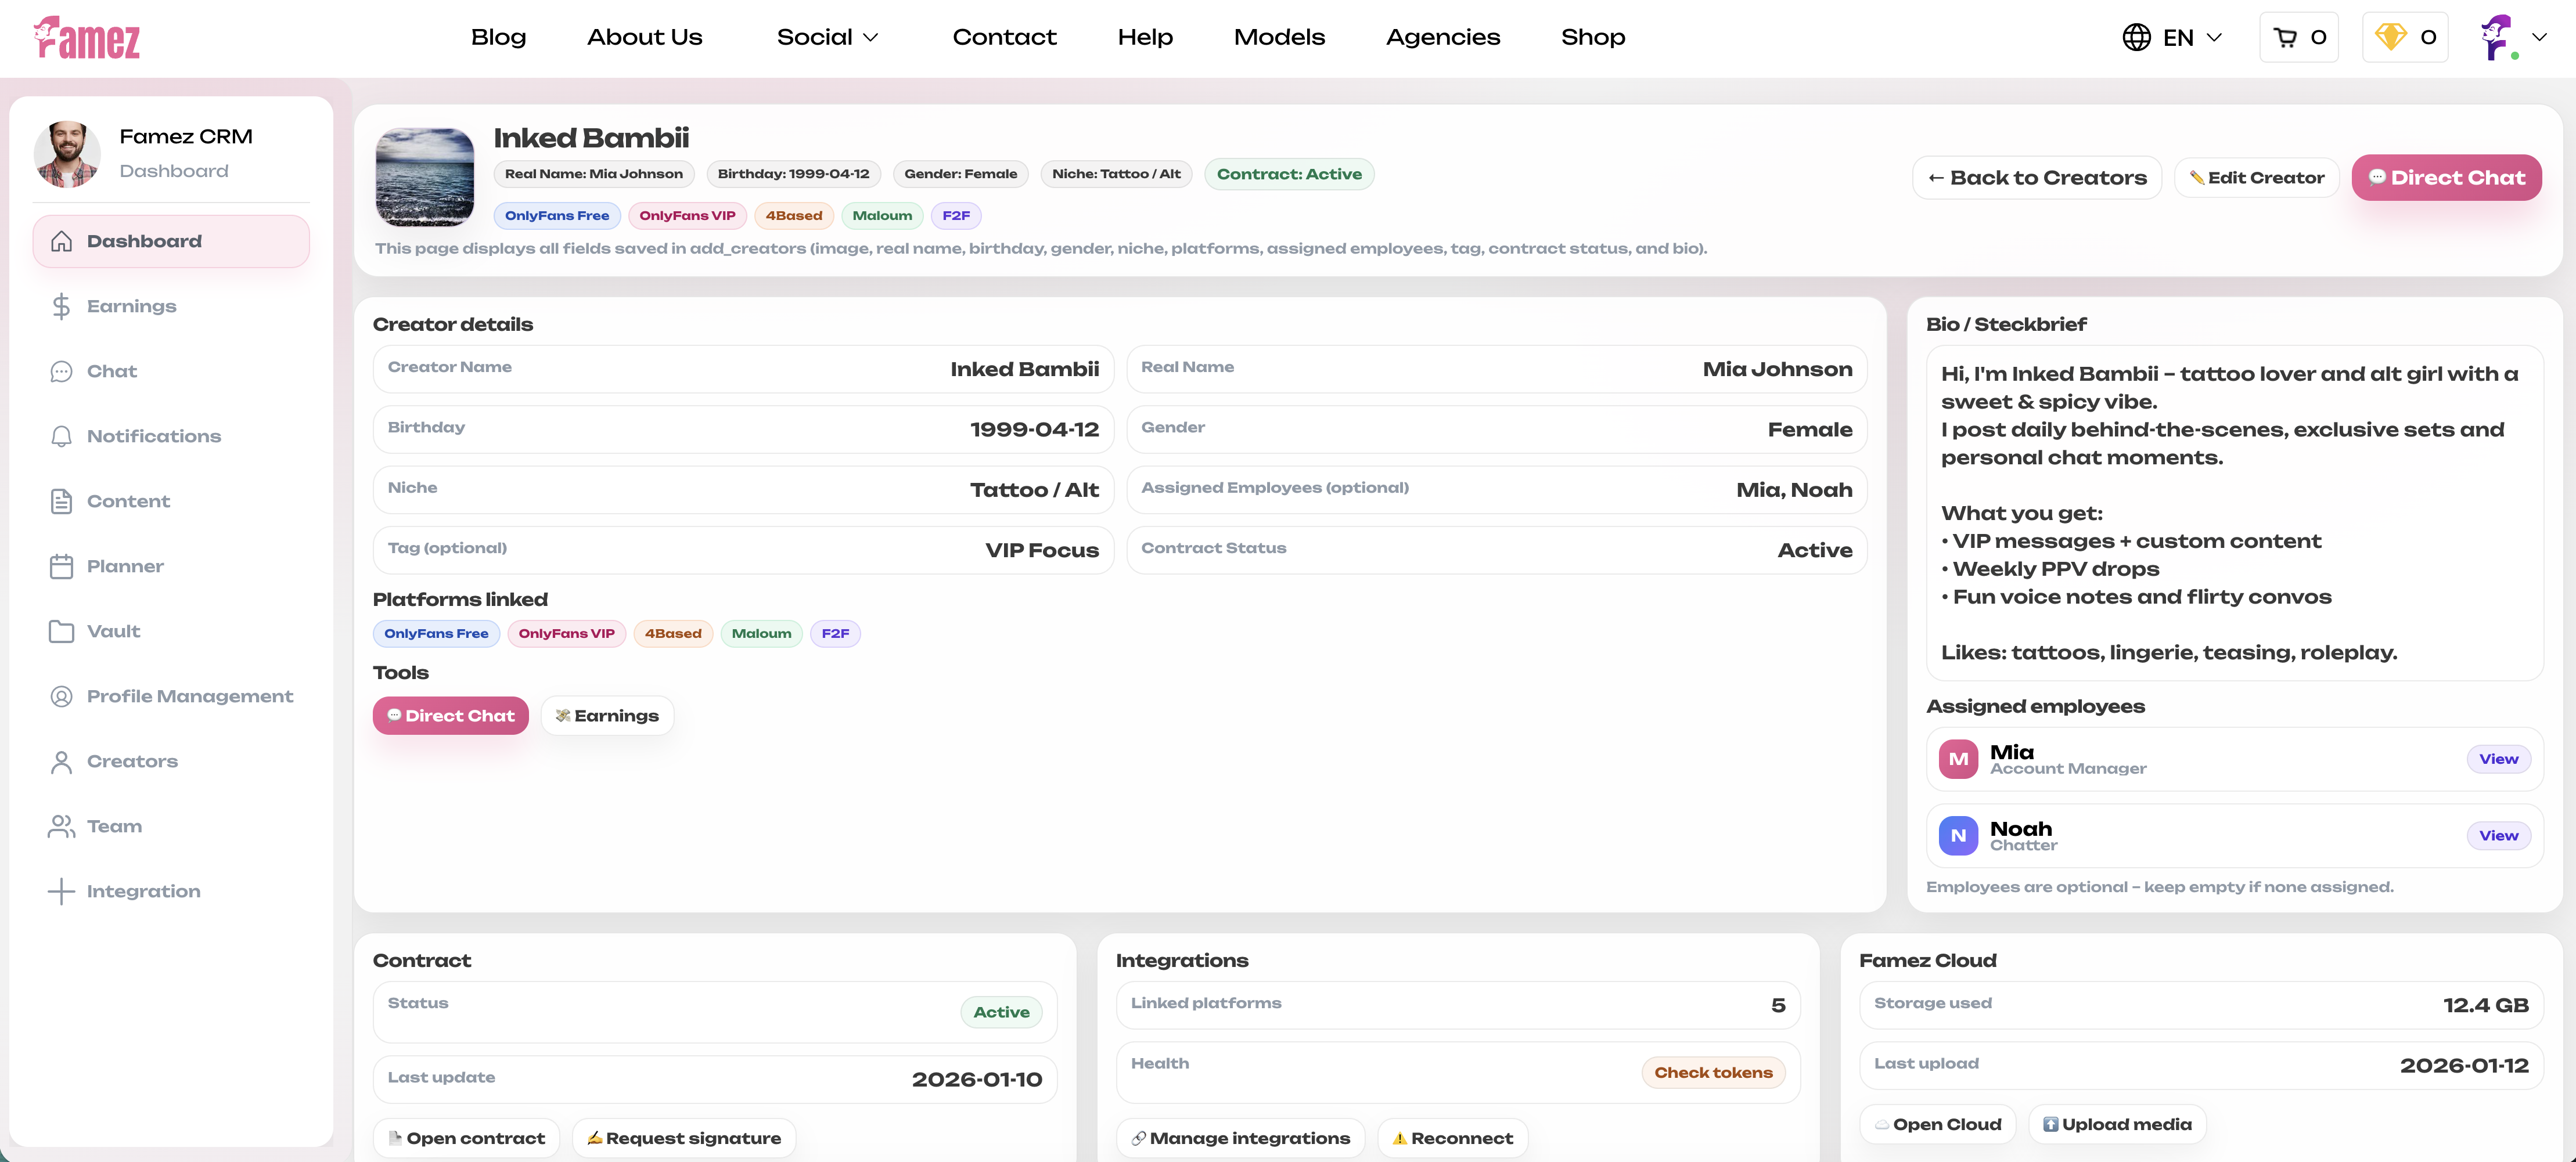This screenshot has width=2576, height=1162.
Task: Click the Inked Bambii profile thumbnail
Action: pos(424,177)
